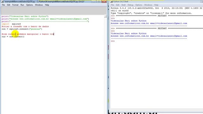The image size is (203, 114).
Task: Open Windows menu in editor window
Action: pos(39,5)
